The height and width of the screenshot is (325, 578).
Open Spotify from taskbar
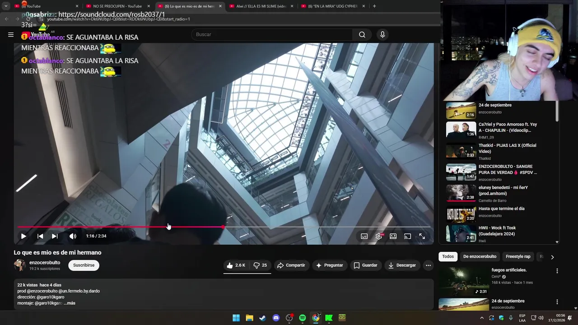(303, 318)
